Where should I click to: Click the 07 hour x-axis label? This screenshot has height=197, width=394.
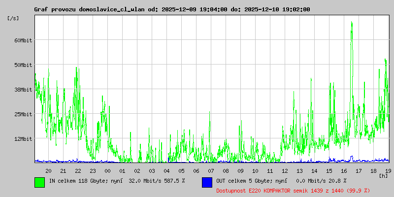211,171
